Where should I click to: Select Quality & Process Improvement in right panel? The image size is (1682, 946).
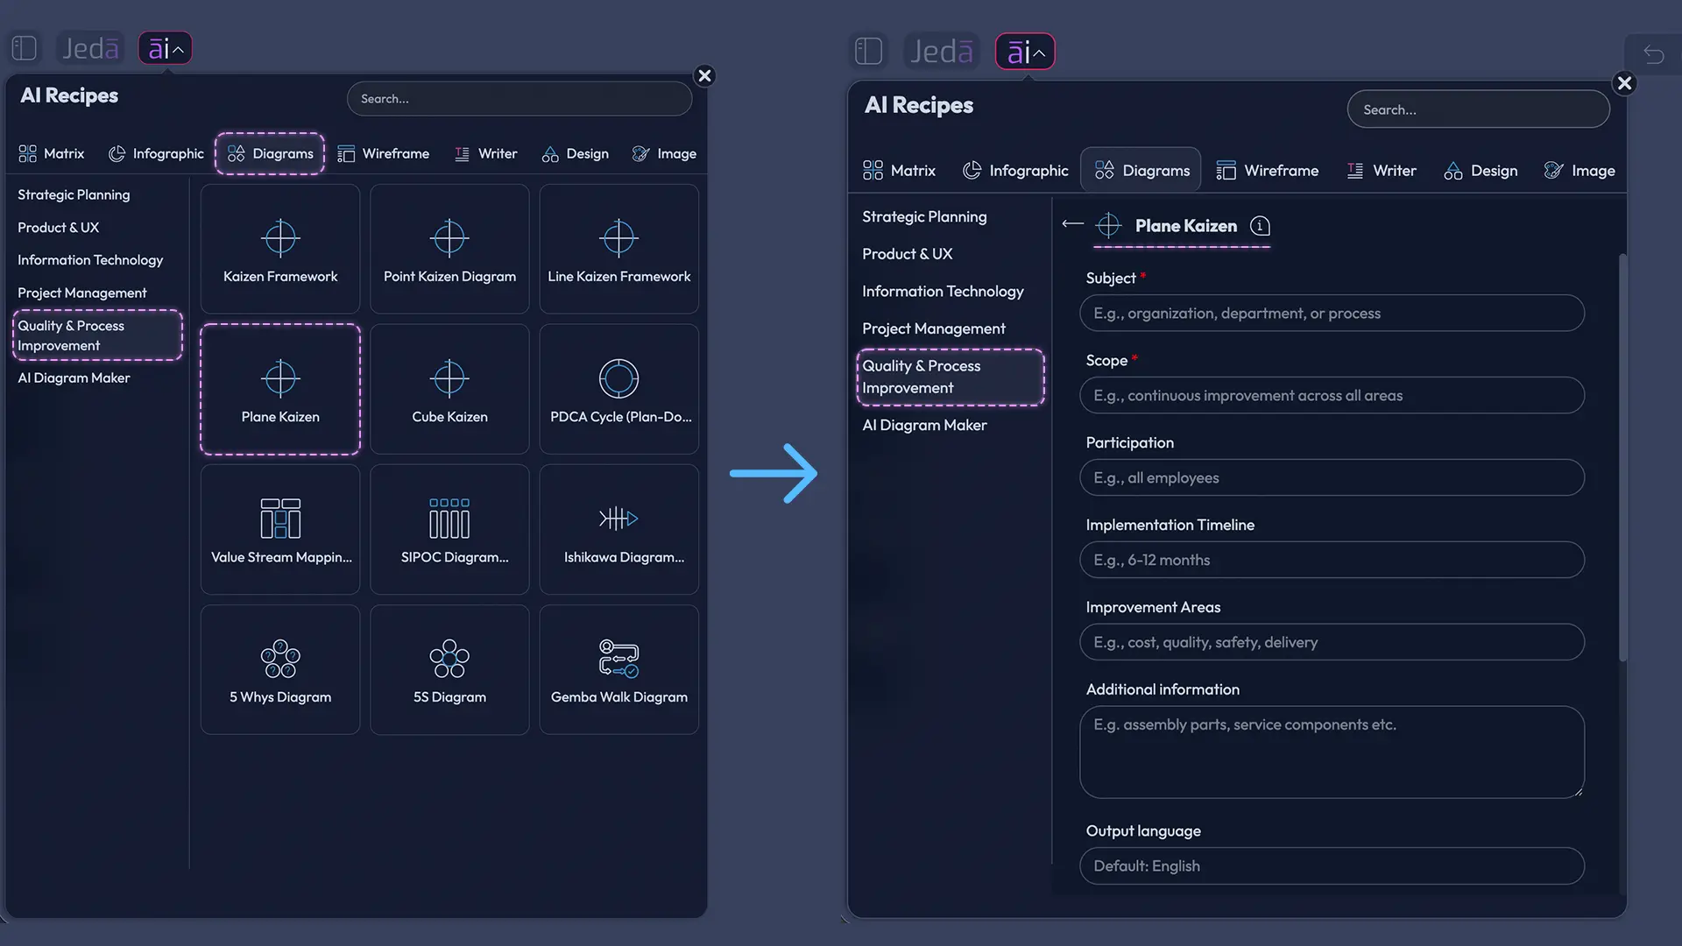pyautogui.click(x=951, y=377)
